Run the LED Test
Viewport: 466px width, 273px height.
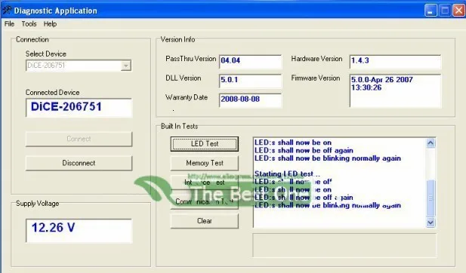(x=205, y=144)
